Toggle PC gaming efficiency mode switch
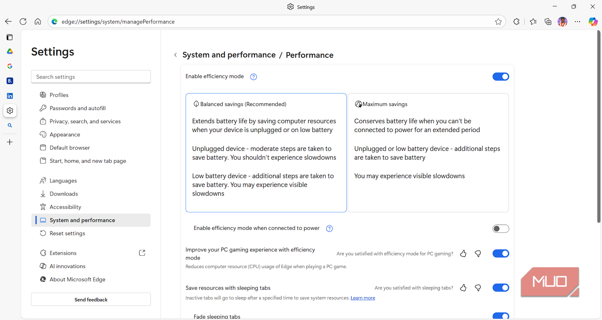Screen dimensions: 602x320 (x=501, y=254)
